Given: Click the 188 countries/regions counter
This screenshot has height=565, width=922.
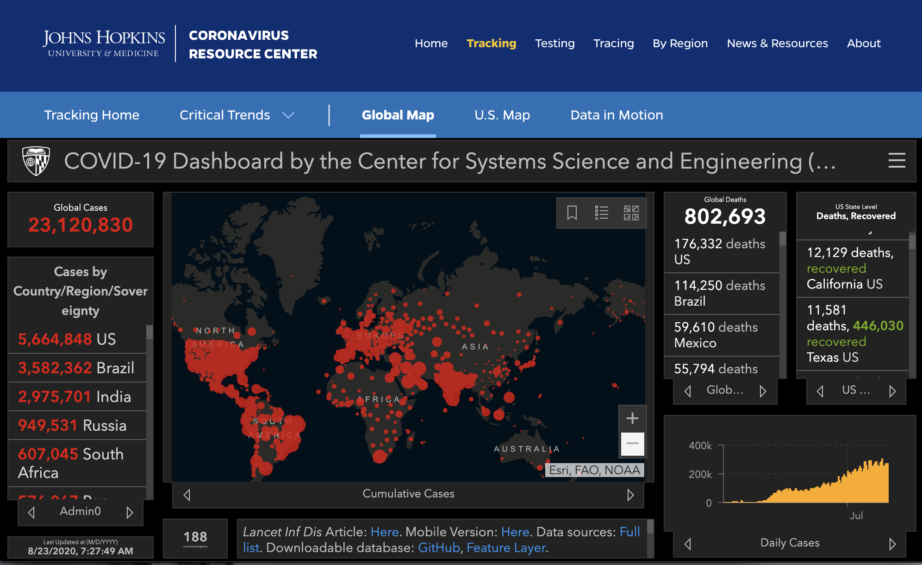Looking at the screenshot, I should (x=195, y=539).
